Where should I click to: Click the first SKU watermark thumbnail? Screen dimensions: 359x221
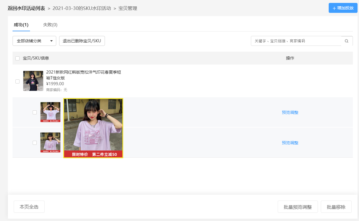[50, 112]
